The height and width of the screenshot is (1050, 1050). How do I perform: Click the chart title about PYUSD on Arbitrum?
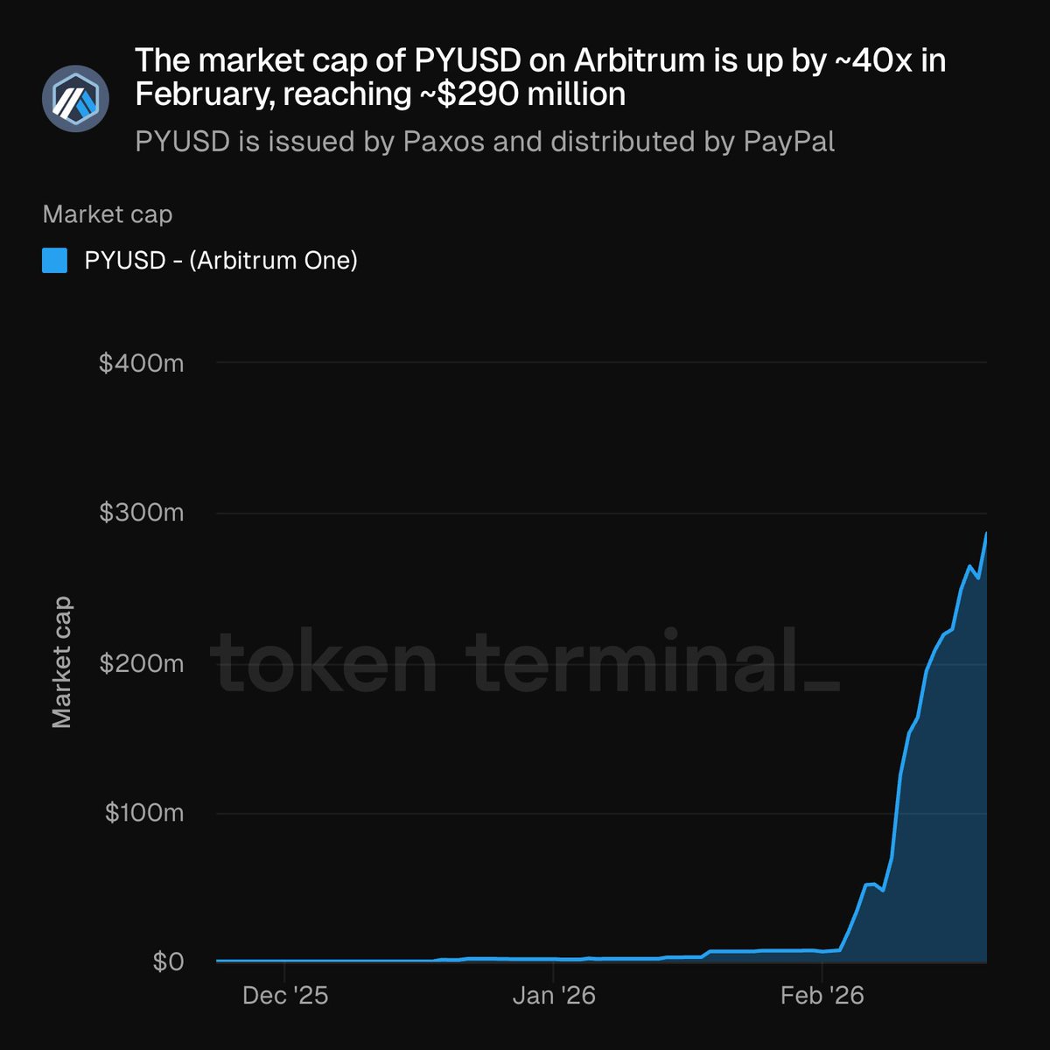click(x=540, y=77)
